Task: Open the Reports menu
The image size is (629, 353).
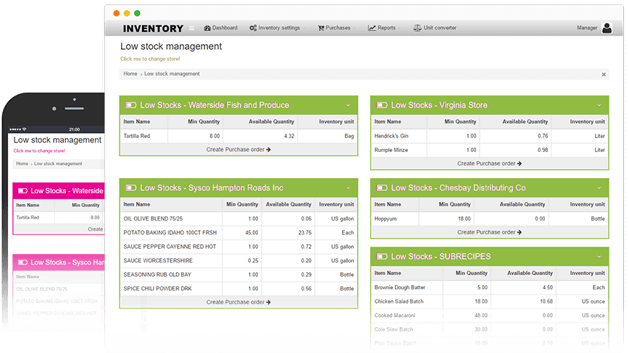Action: [382, 28]
